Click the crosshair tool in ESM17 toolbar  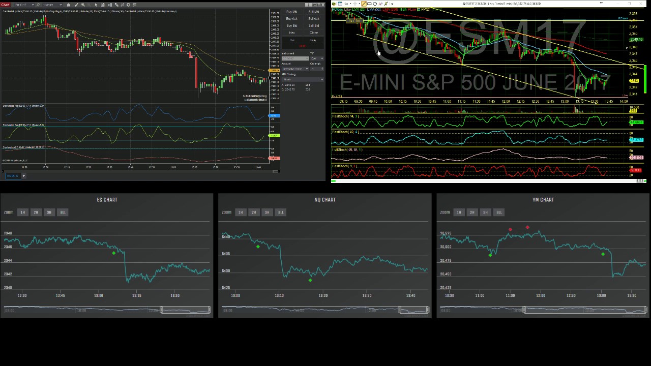355,4
